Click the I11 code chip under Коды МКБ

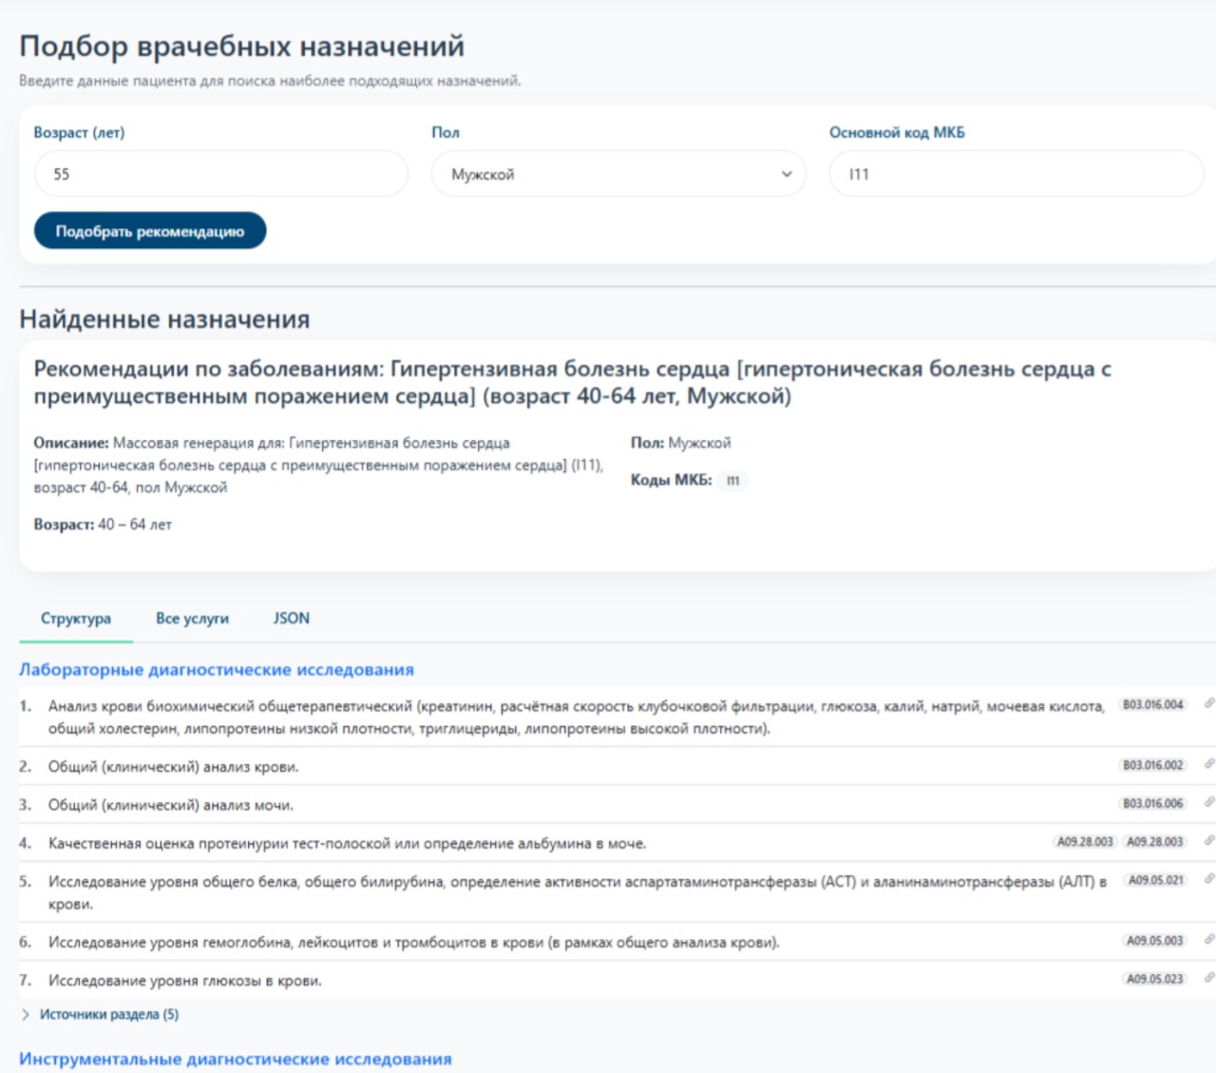point(735,482)
